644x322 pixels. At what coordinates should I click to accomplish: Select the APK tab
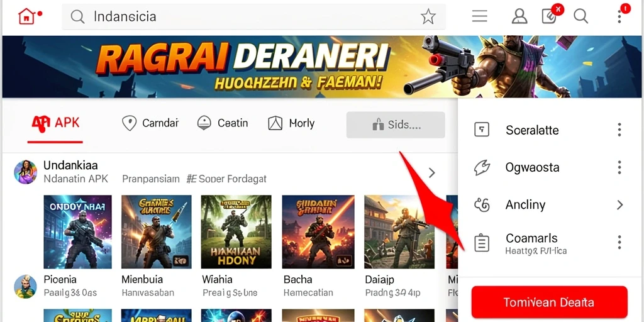click(55, 123)
